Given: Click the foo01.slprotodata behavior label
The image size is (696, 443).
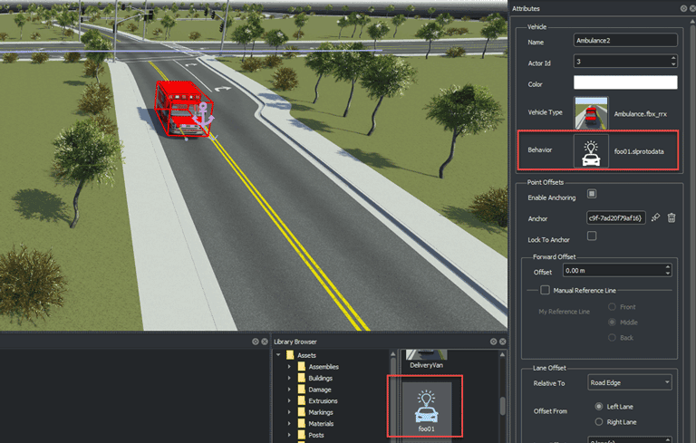Looking at the screenshot, I should pyautogui.click(x=639, y=151).
